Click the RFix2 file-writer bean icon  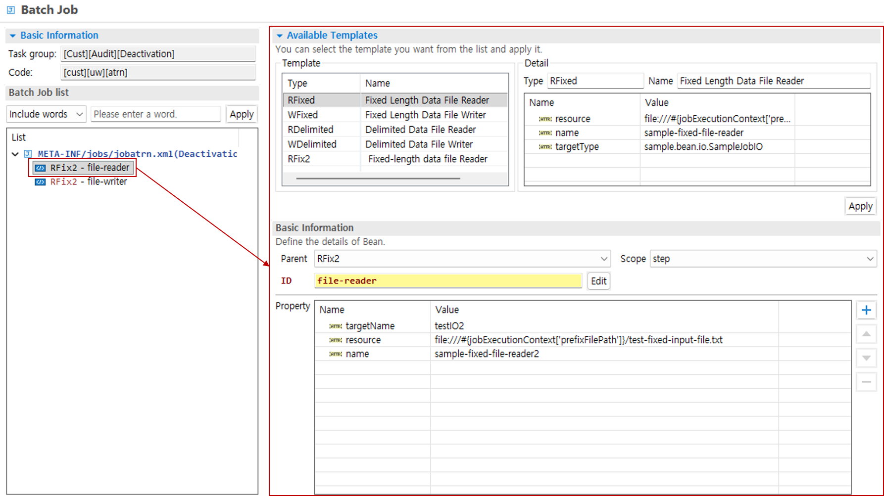(40, 182)
